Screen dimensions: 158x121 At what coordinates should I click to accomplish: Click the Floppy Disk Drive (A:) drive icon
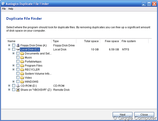18,45
